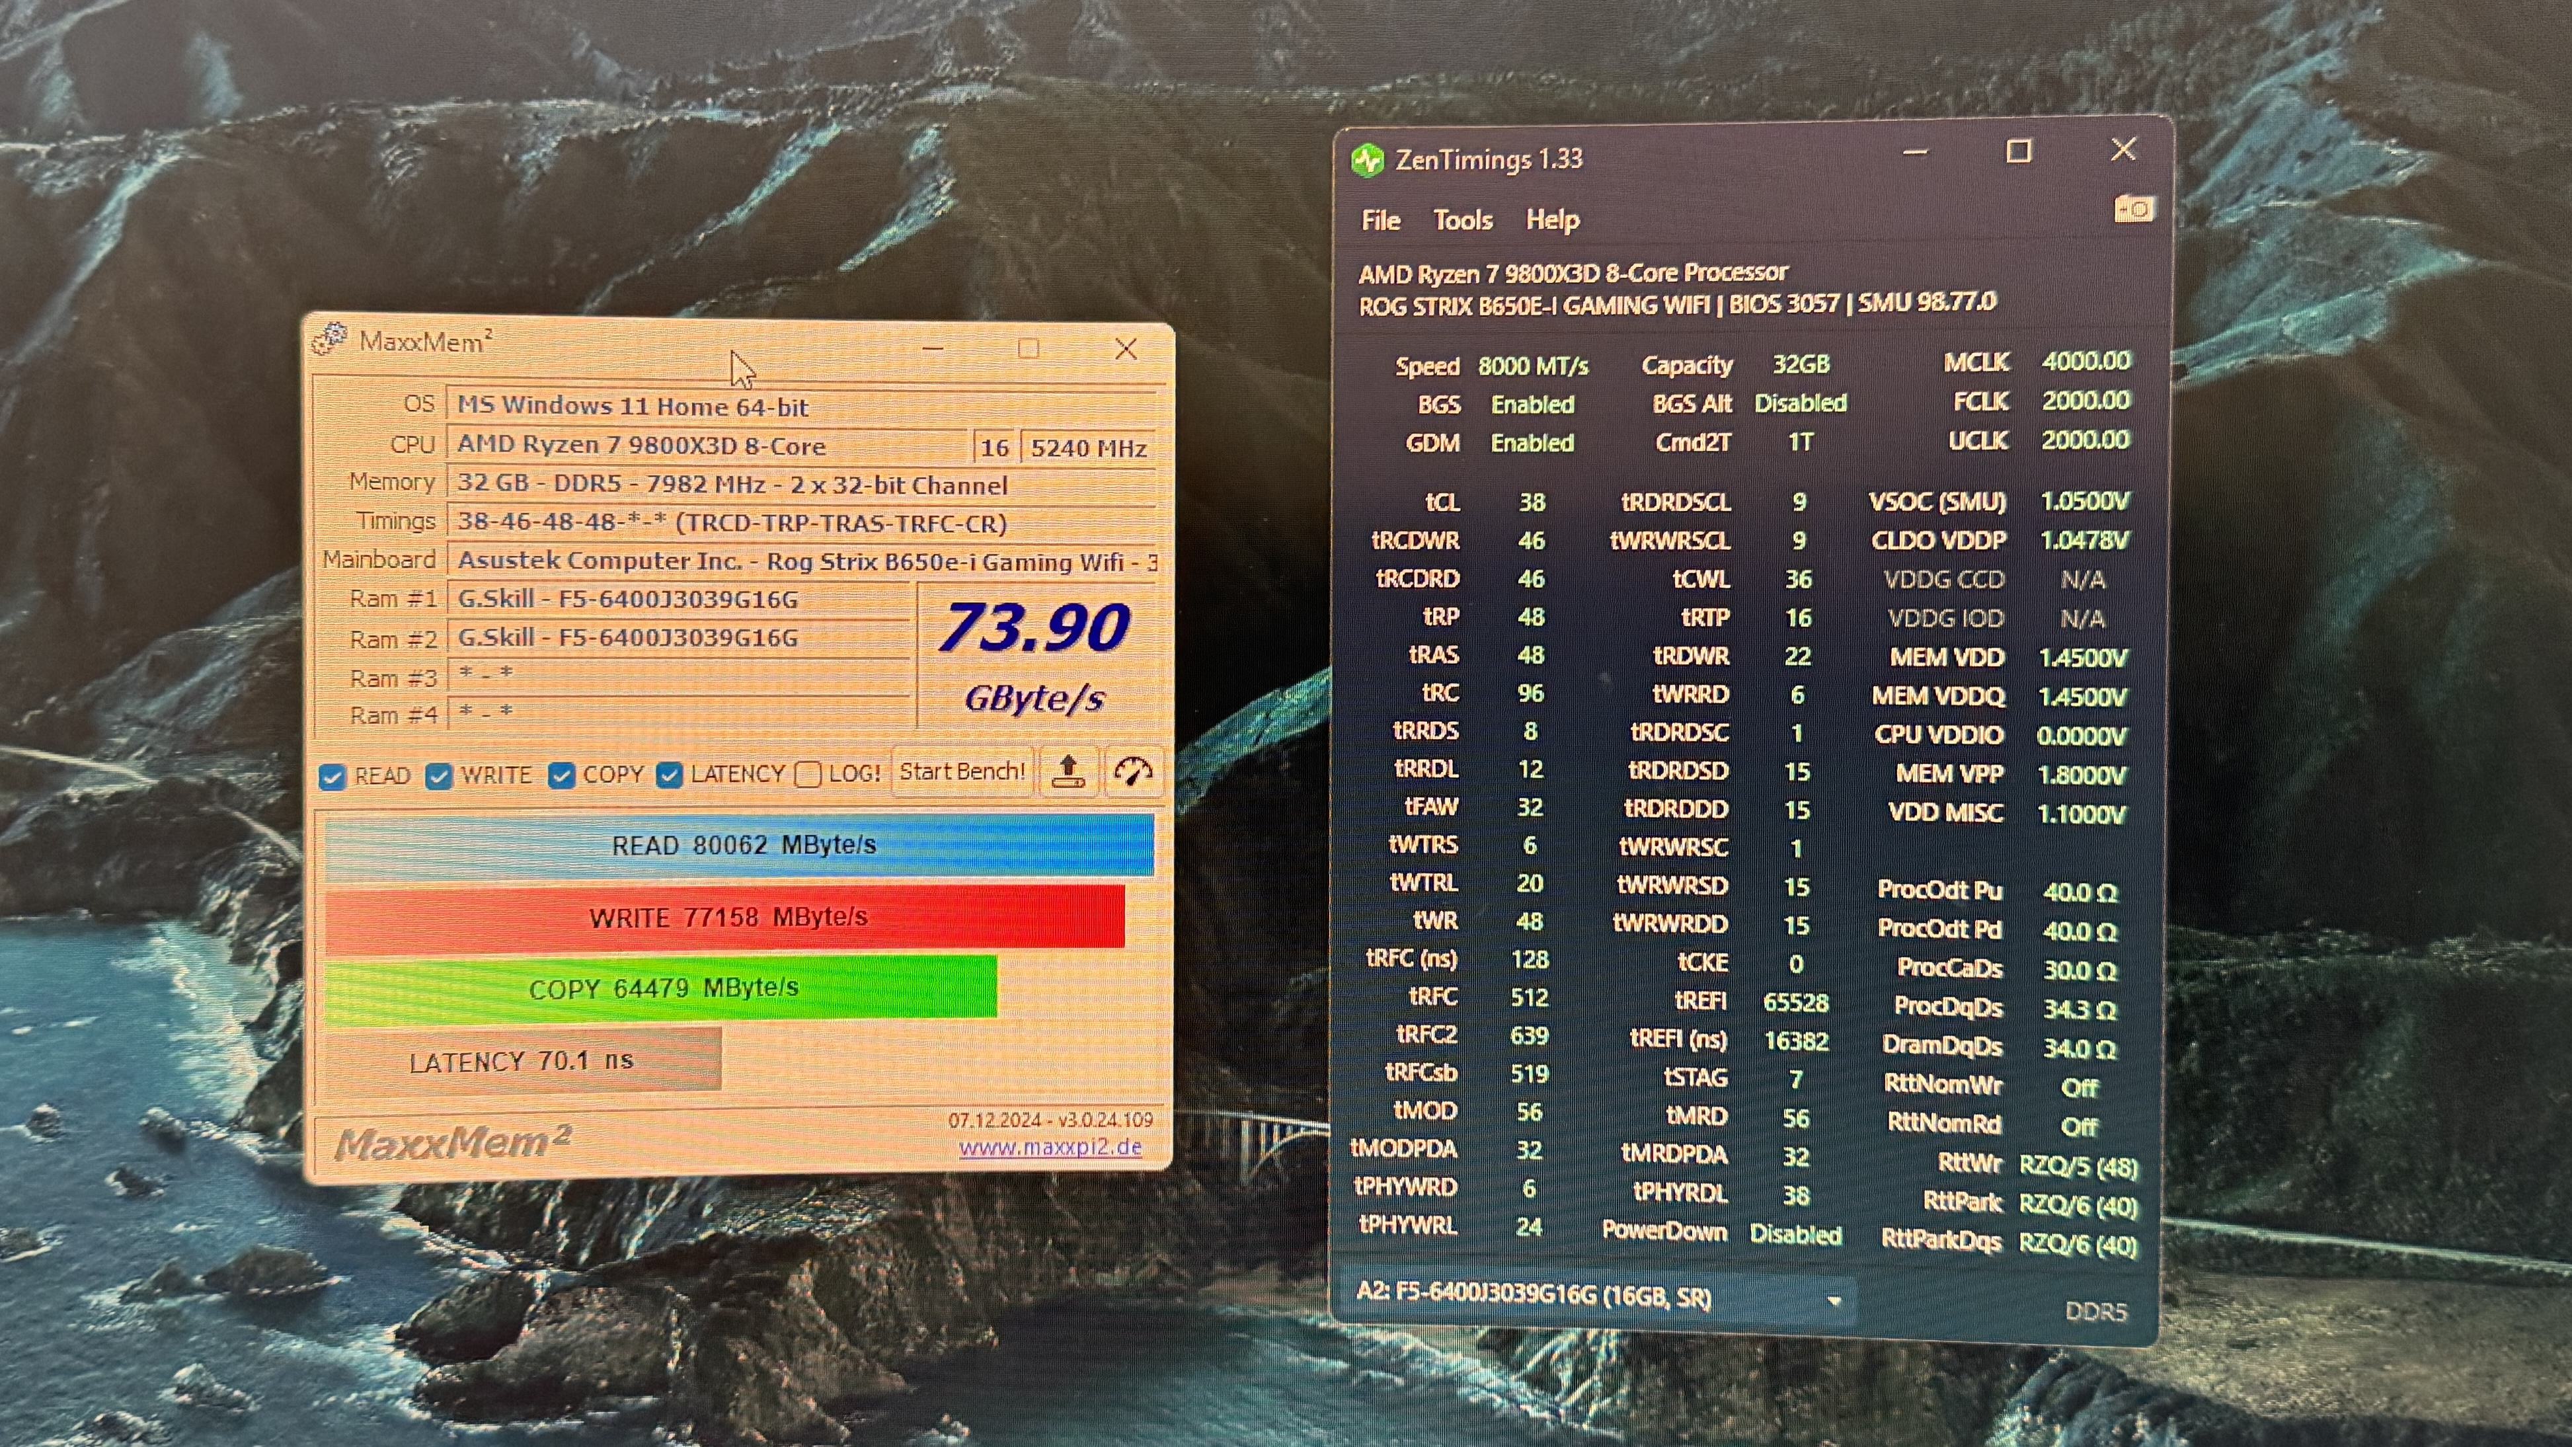Click the Timings field in MaxxMem
Image resolution: width=2572 pixels, height=1447 pixels.
click(x=799, y=522)
